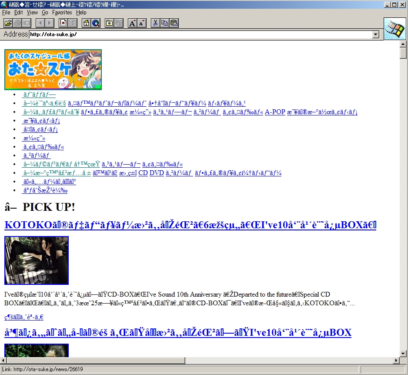Follow the DVD link in the navigation list
This screenshot has width=408, height=375.
[x=157, y=173]
